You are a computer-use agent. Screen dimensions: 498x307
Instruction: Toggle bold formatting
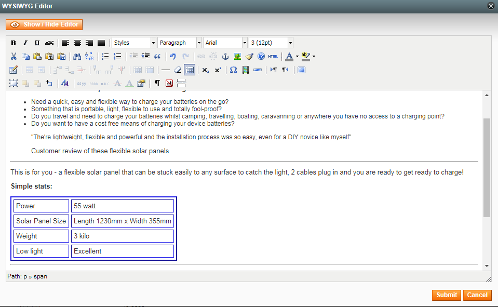click(x=14, y=43)
